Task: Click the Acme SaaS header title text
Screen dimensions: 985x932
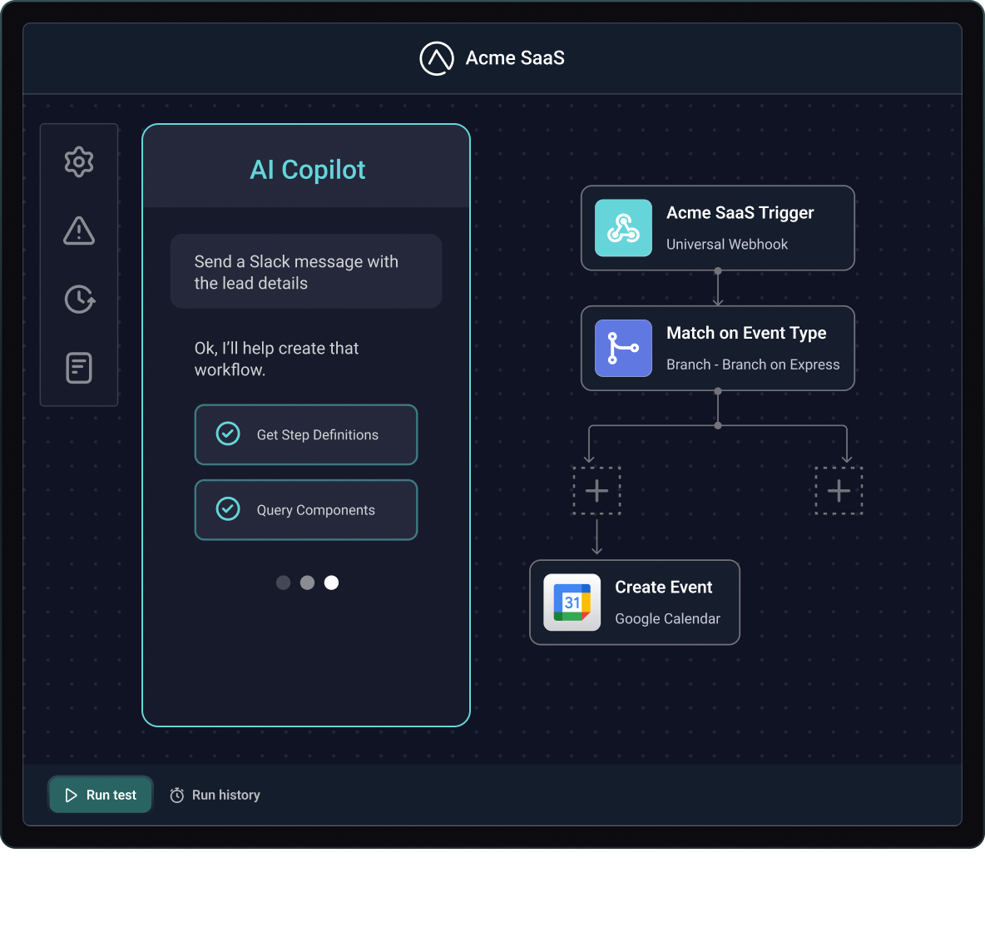Action: (x=515, y=58)
